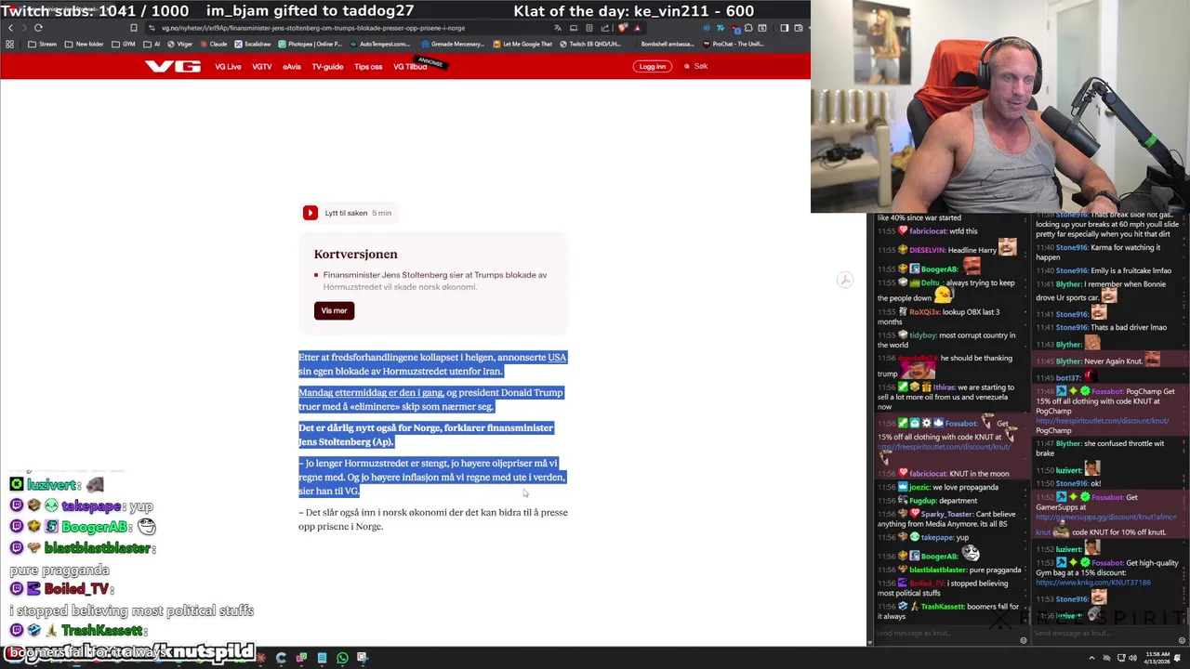Click the Brave rewards triangle icon

[638, 28]
